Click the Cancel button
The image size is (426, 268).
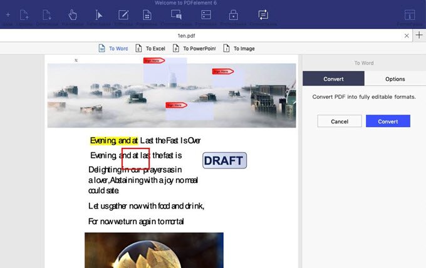[340, 121]
